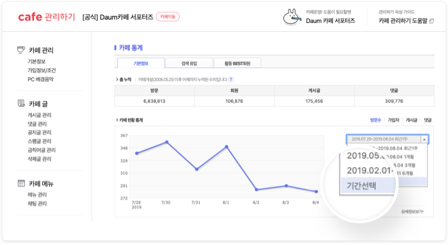The width and height of the screenshot is (448, 245).
Task: Click the 8/1 data point on chart
Action: click(x=227, y=147)
